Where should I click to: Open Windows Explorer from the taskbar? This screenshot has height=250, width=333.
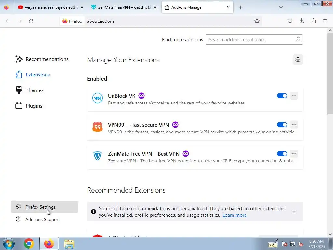point(69,244)
